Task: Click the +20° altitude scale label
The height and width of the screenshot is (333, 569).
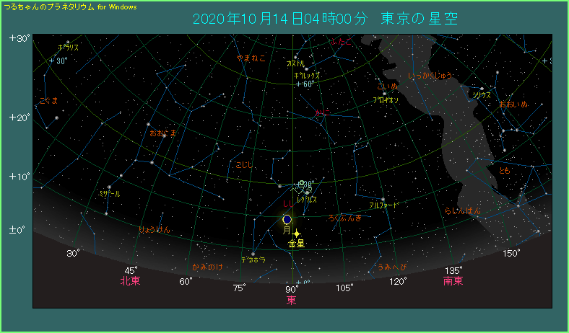Action: click(x=19, y=117)
